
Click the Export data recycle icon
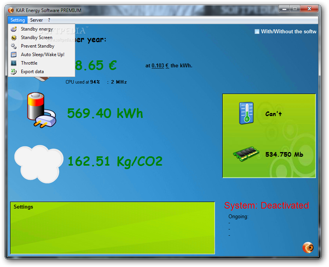click(14, 72)
